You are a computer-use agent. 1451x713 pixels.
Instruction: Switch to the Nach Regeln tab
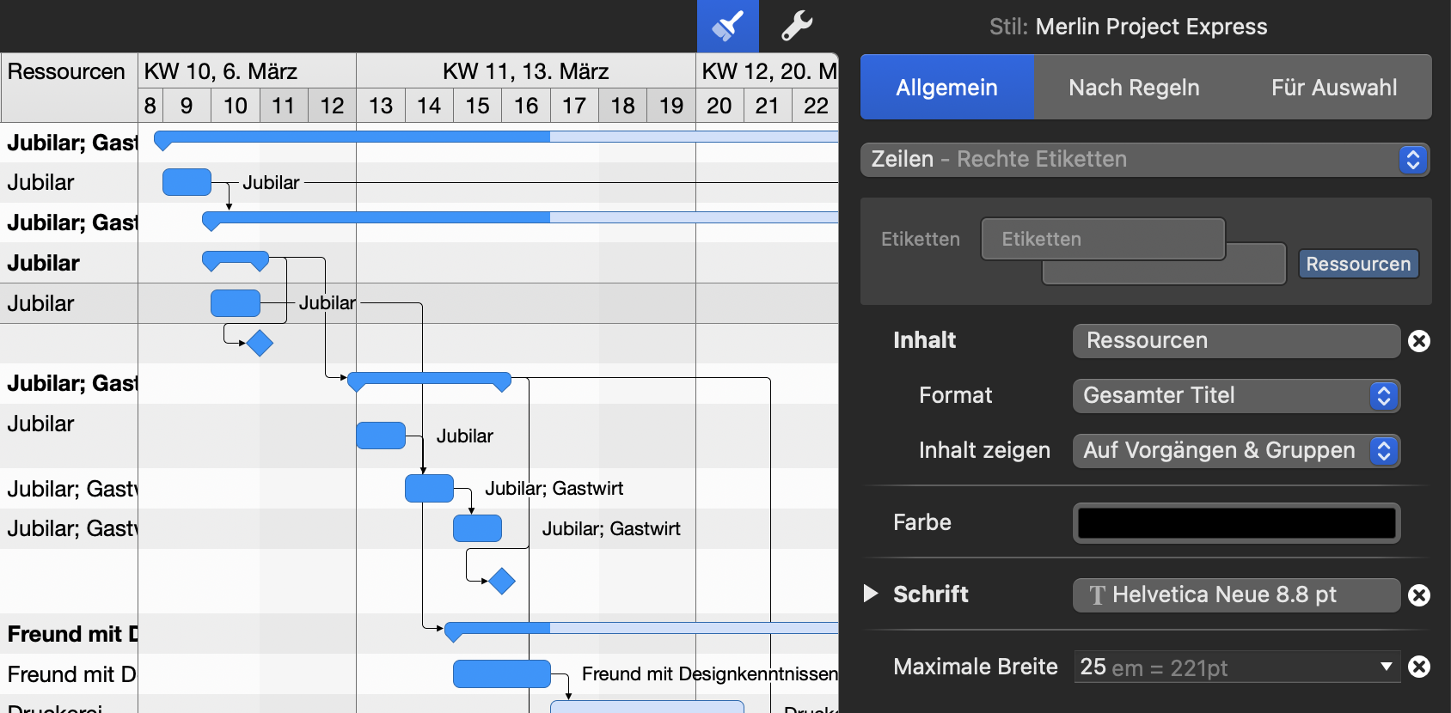pyautogui.click(x=1134, y=88)
